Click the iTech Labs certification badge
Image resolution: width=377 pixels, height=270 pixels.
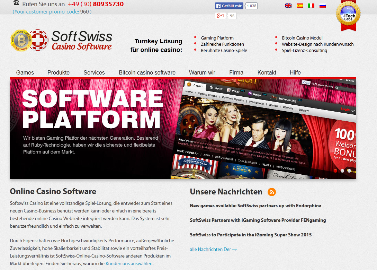click(x=348, y=15)
